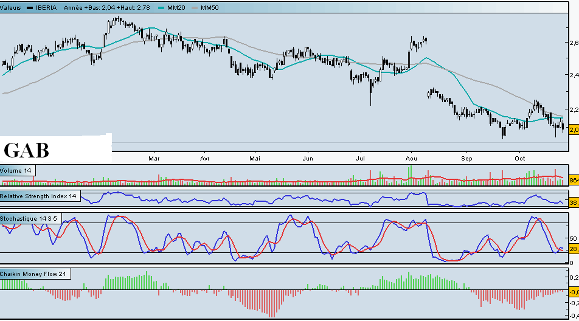Image resolution: width=579 pixels, height=321 pixels.
Task: Click the Jun month axis label
Action: tap(308, 159)
